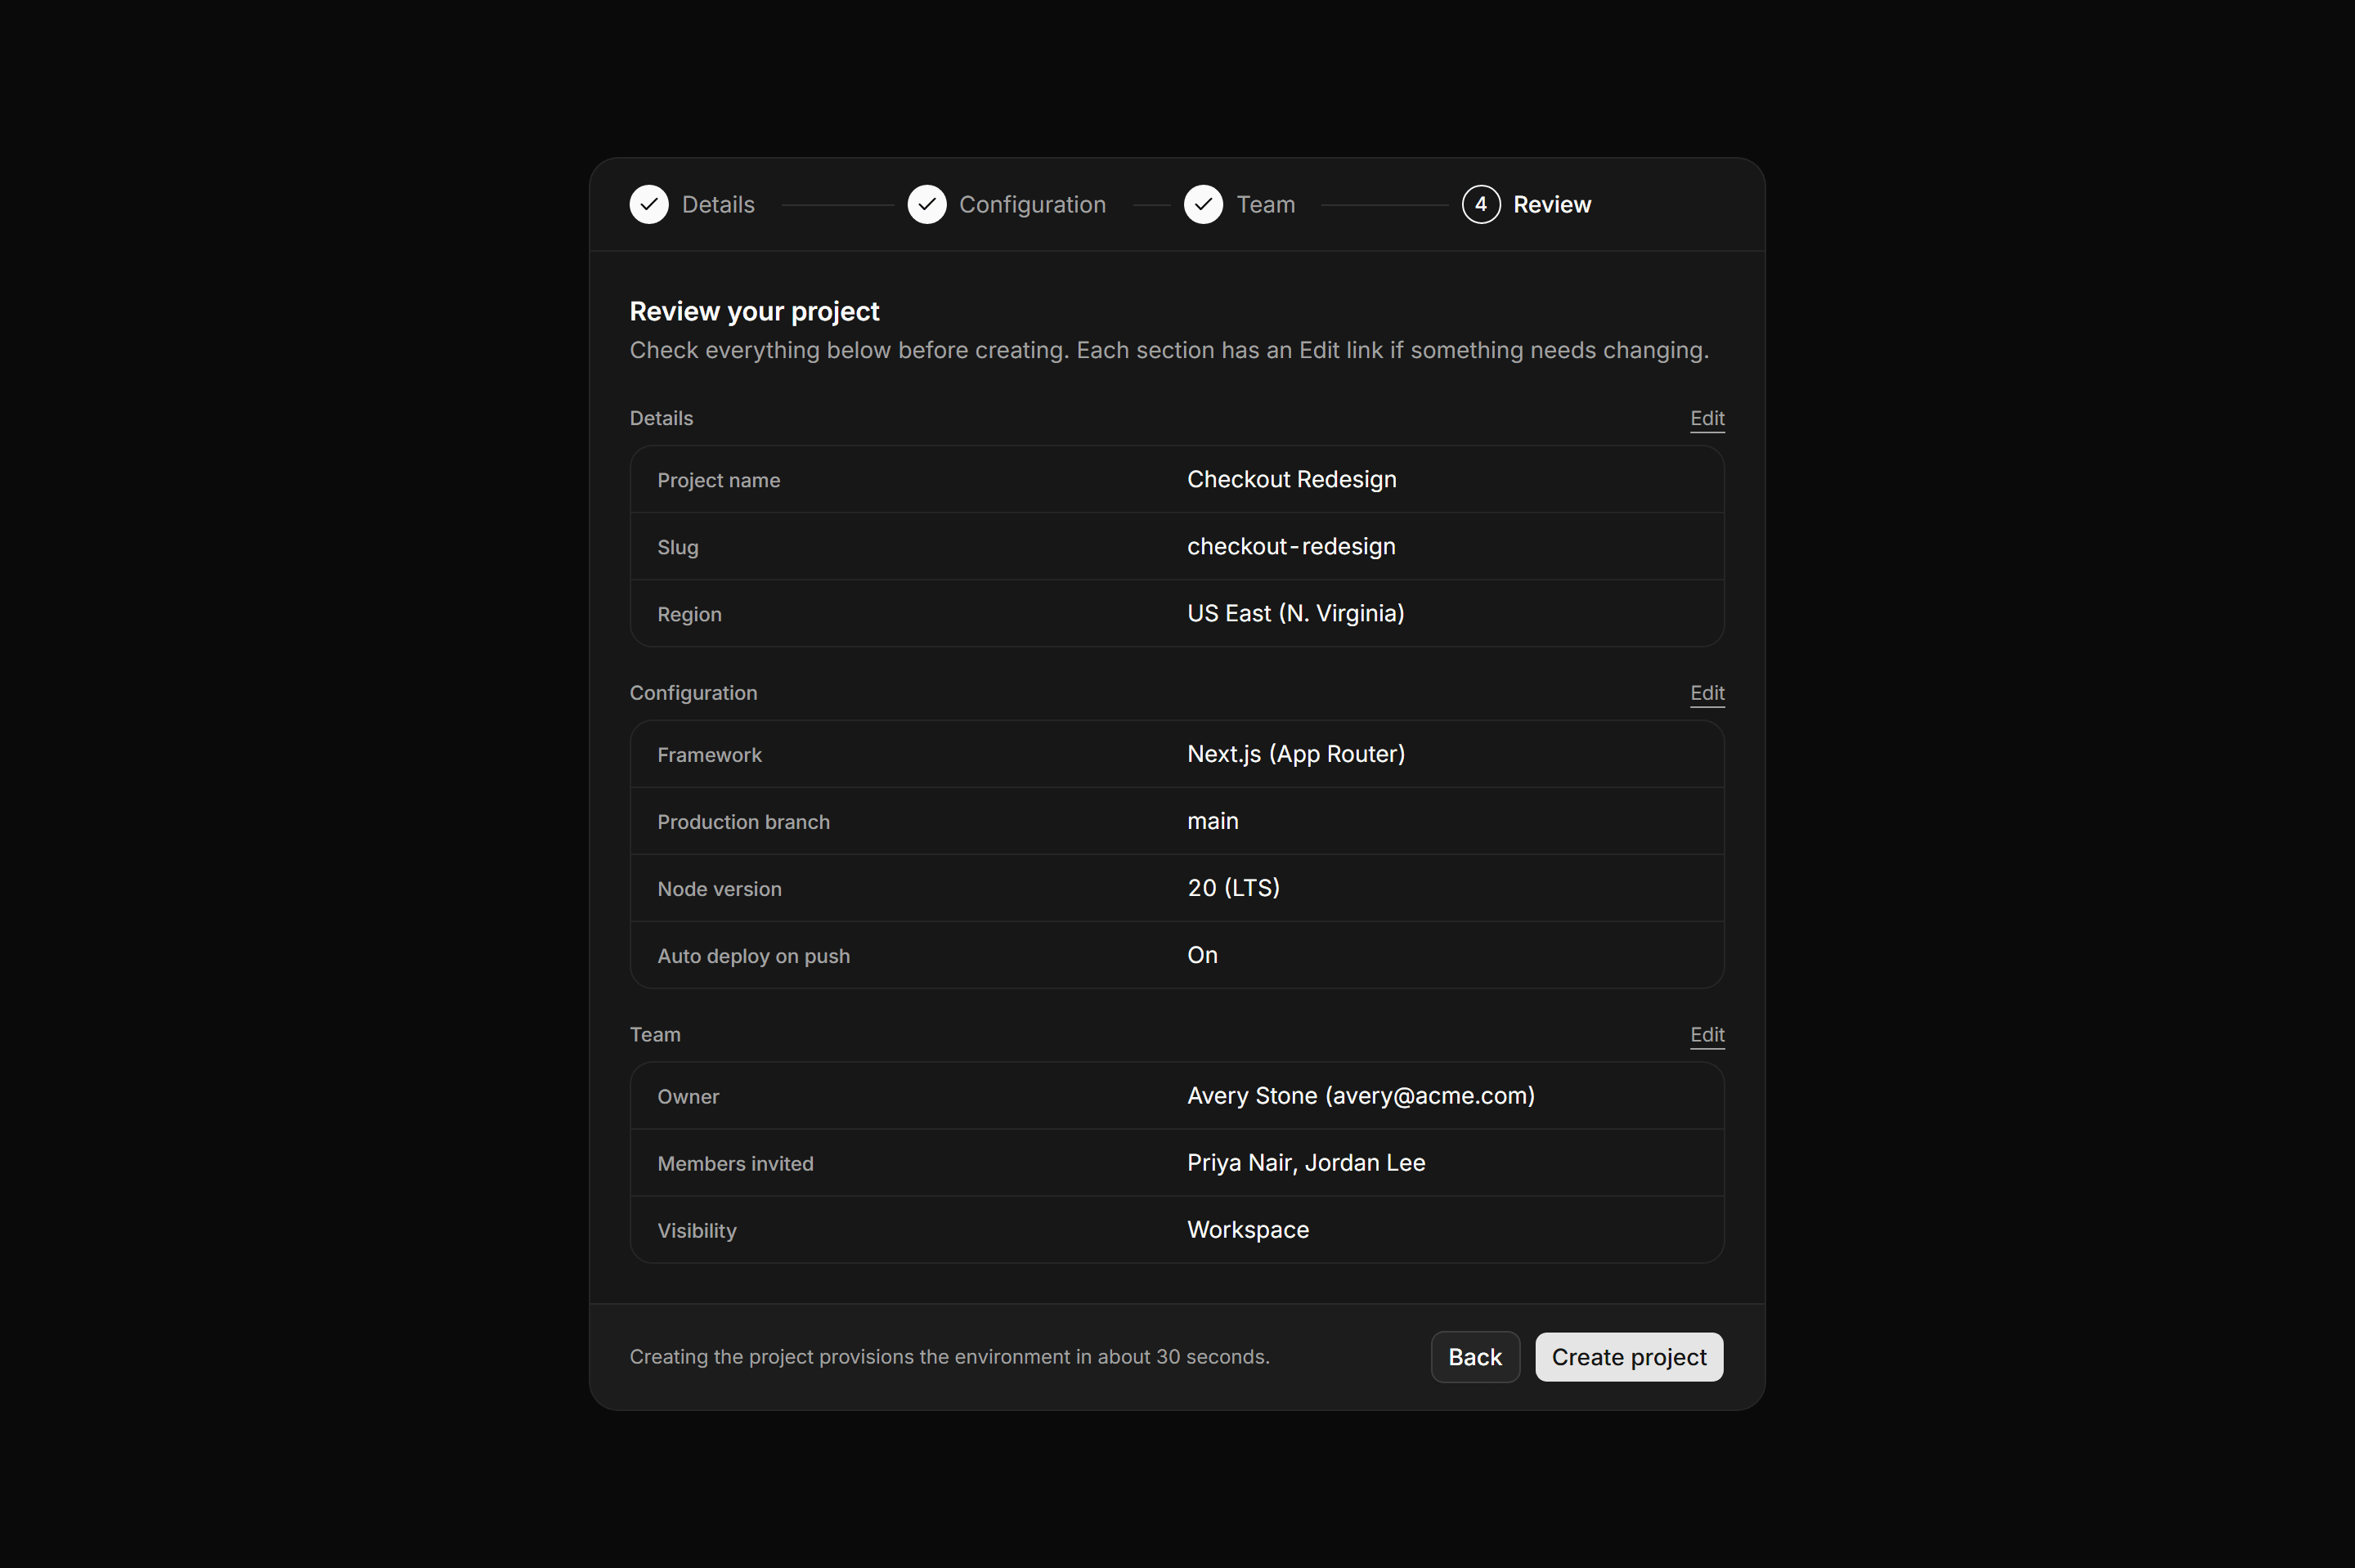Click the 'Project name' row label
The width and height of the screenshot is (2355, 1568).
[718, 481]
